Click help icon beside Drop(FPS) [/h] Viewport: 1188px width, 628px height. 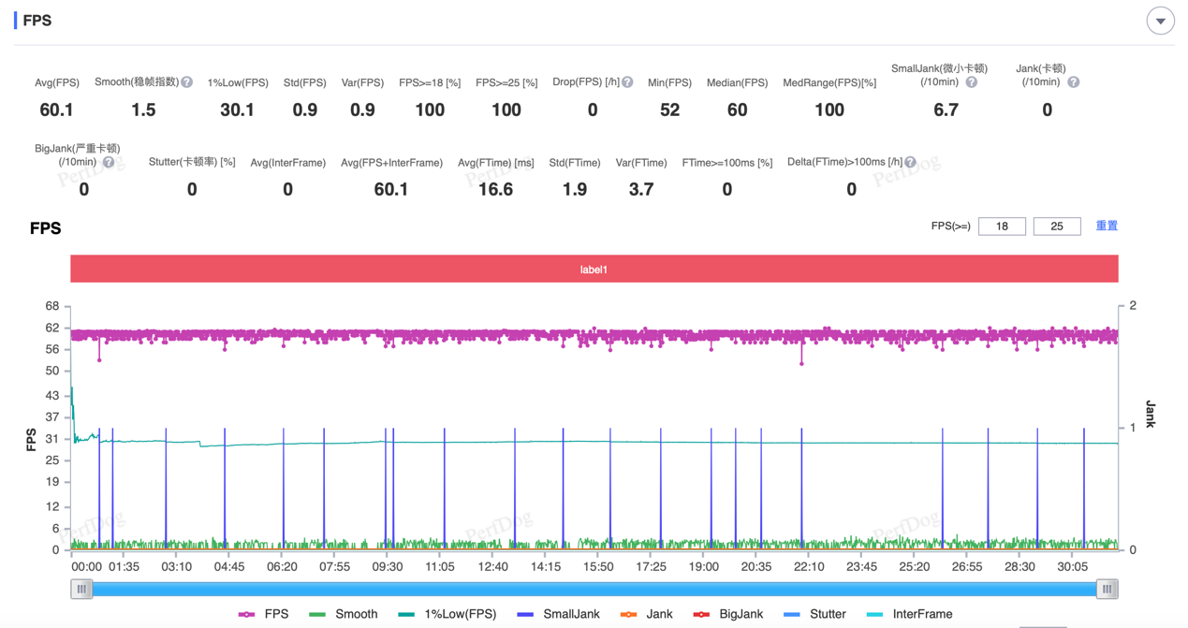628,82
